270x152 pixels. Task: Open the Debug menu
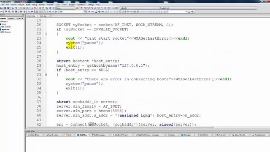[35, 5]
